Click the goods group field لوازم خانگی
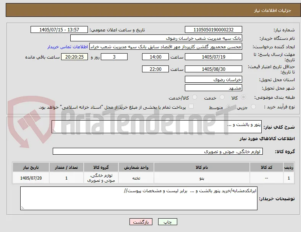This screenshot has width=301, height=232. click(x=158, y=151)
